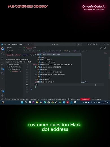Viewport: 110px width, 147px height.
Task: Choose Console from autocomplete list
Action: (x=59, y=69)
